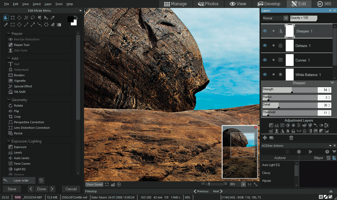Delete layer with trash can icon

291,138
